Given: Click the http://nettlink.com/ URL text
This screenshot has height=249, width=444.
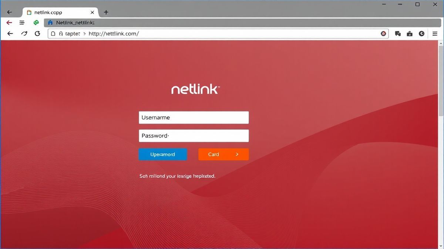Looking at the screenshot, I should click(x=114, y=34).
